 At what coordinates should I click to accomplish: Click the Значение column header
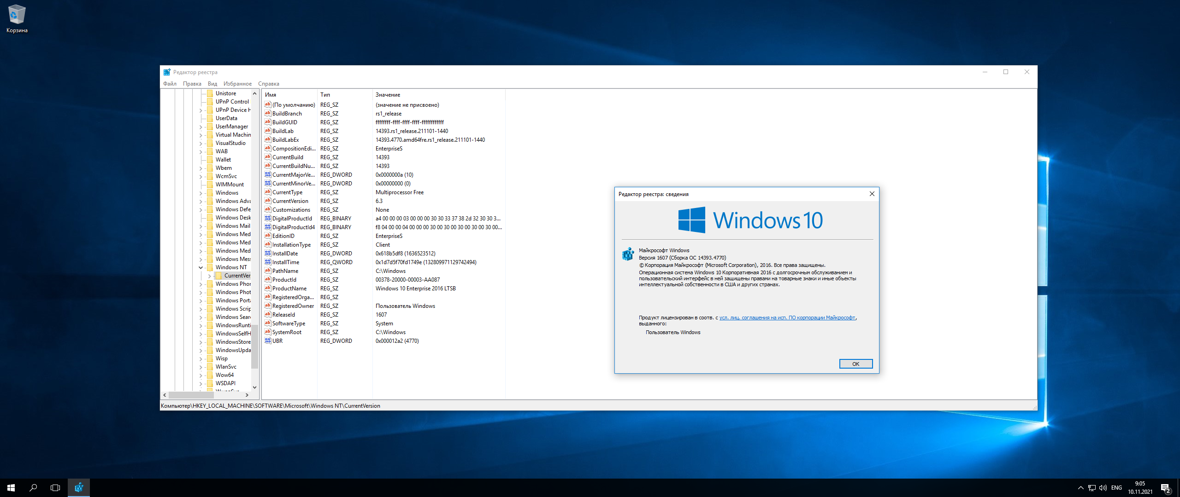point(439,95)
